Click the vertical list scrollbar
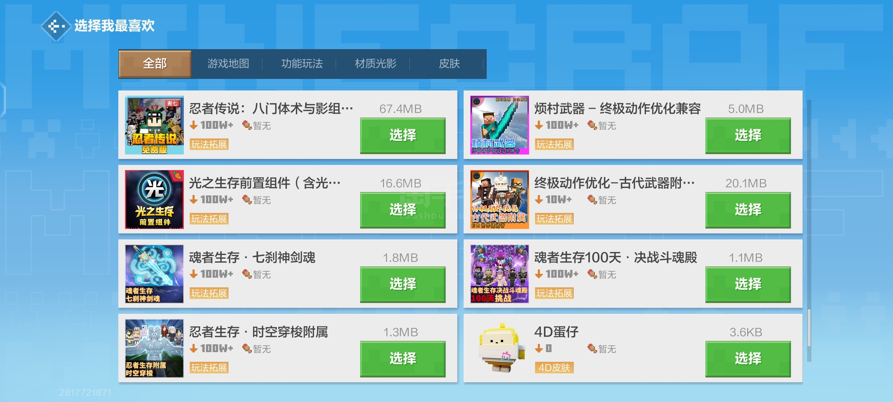Image resolution: width=893 pixels, height=402 pixels. [809, 231]
